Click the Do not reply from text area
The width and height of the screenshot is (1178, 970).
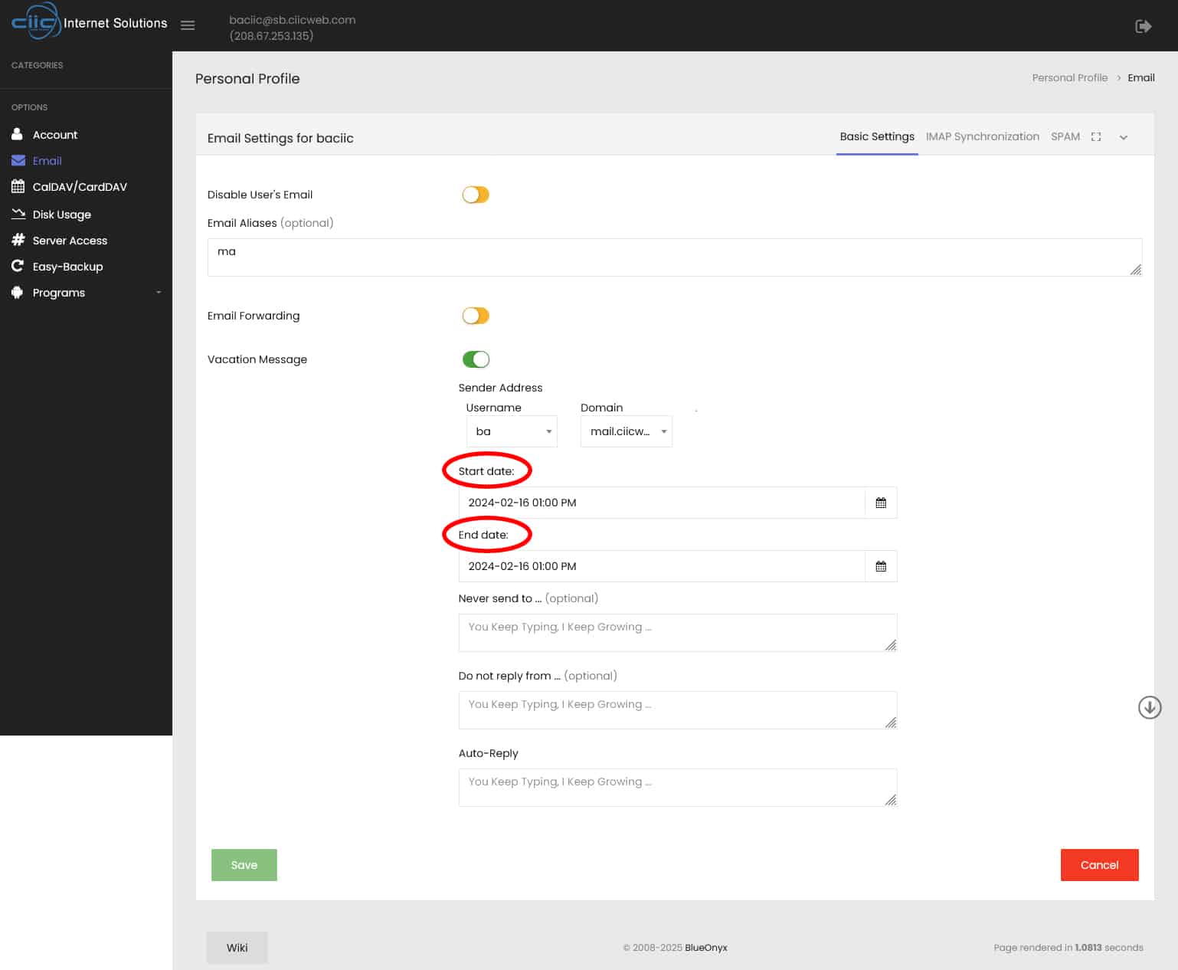coord(678,710)
